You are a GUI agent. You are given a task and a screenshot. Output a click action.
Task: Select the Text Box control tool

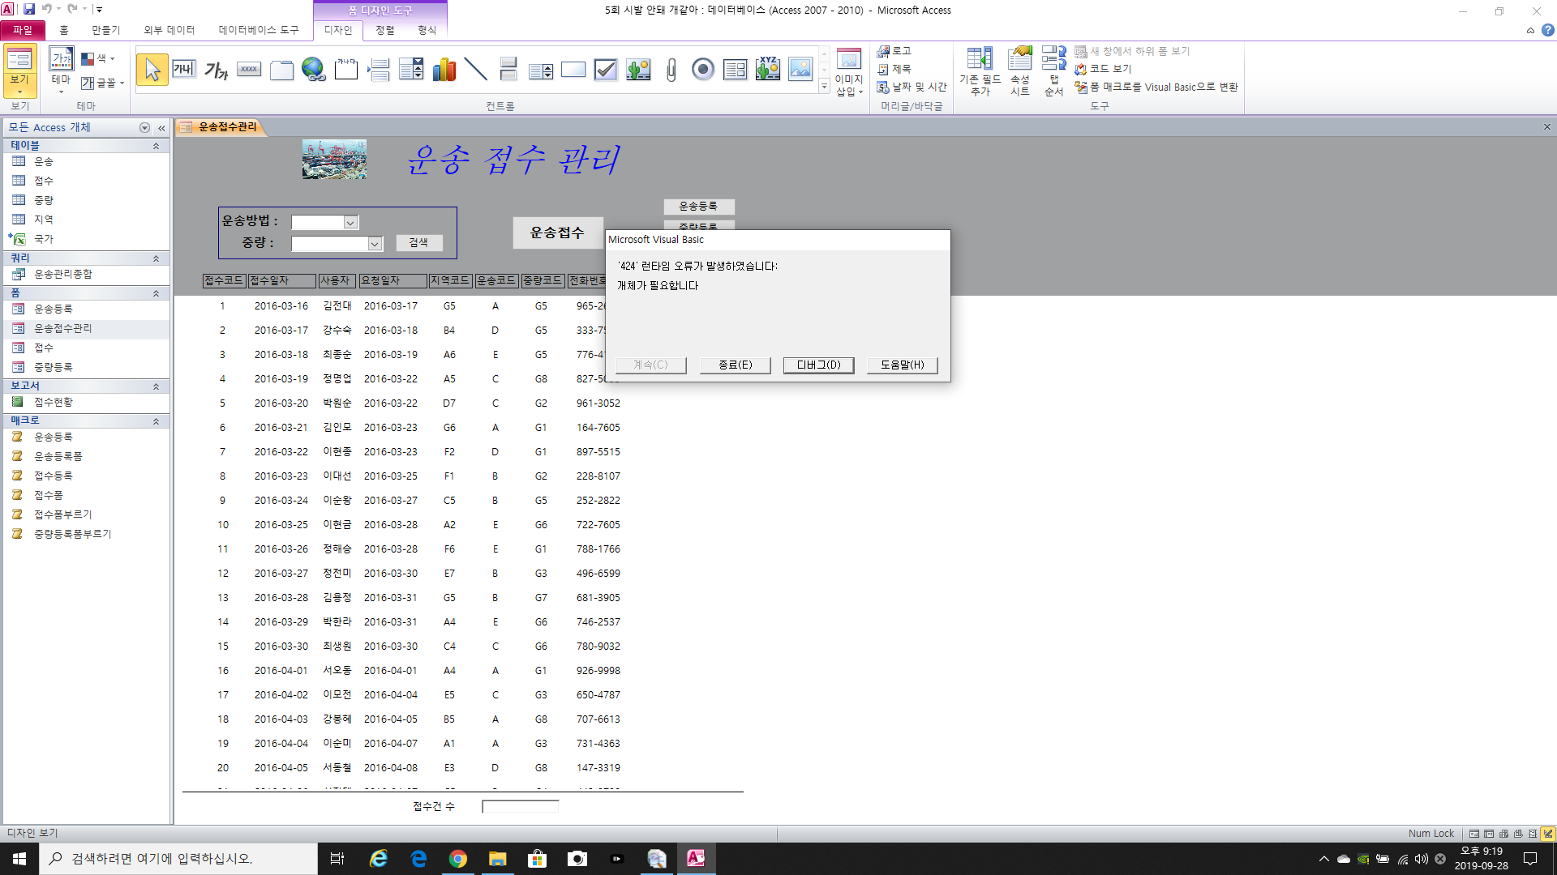184,70
